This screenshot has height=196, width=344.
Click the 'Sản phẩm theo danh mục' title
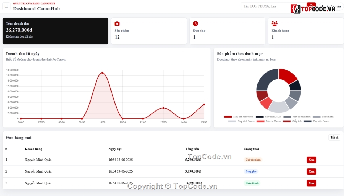[x=240, y=53]
